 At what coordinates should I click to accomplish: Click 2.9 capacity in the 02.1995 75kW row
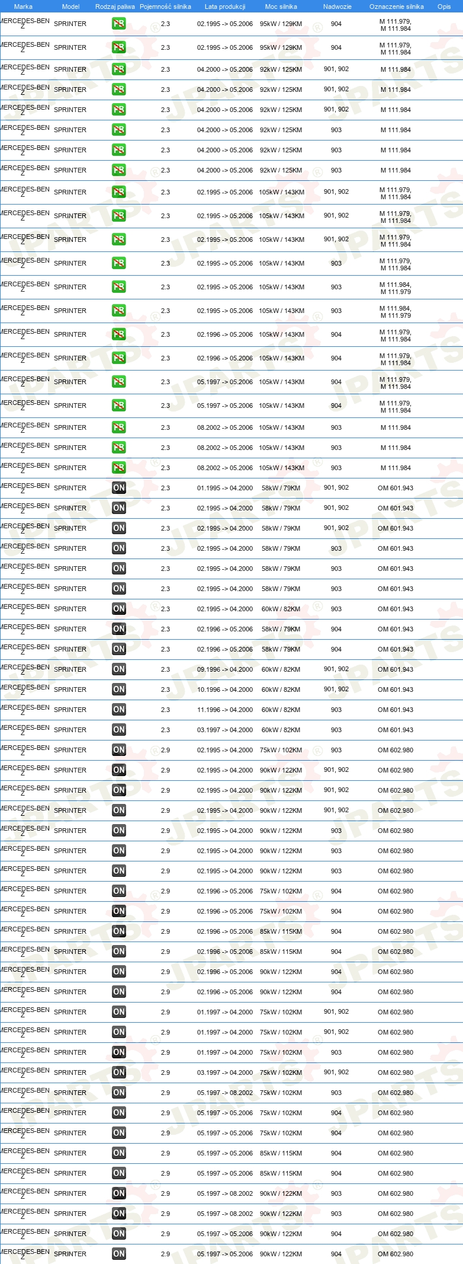(165, 750)
